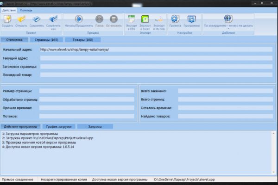Click log line 1 Загрузка параметров программы
Screen dimensions: 278x185
tap(30, 134)
